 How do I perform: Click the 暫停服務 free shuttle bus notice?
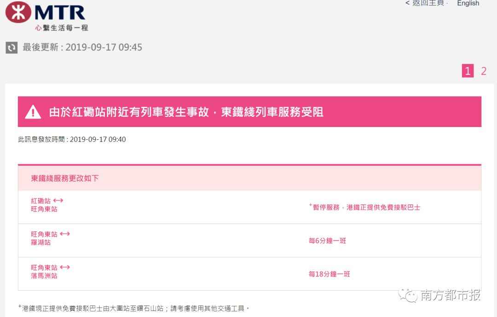pos(364,207)
